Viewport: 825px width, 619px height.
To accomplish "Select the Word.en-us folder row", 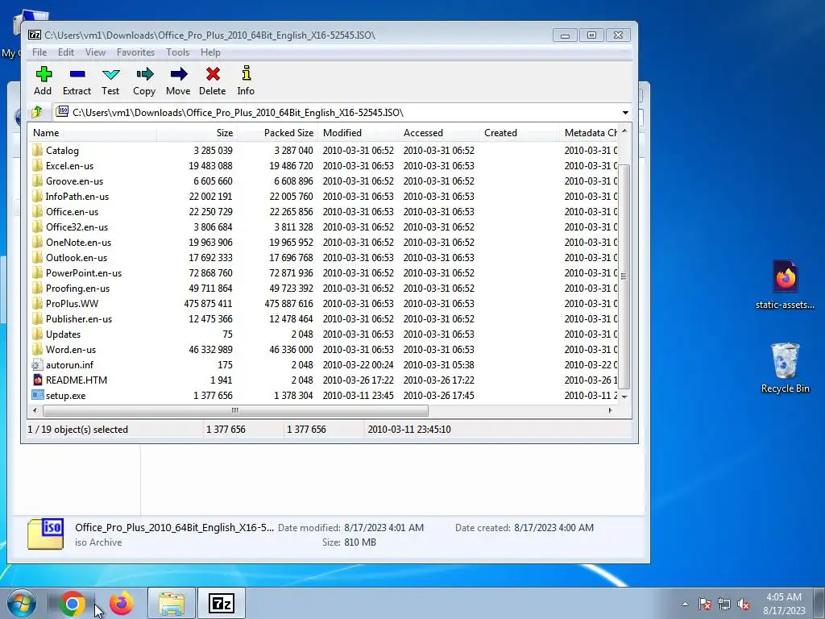I will (x=322, y=350).
